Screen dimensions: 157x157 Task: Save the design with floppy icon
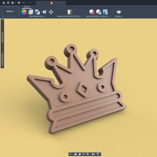19,3
